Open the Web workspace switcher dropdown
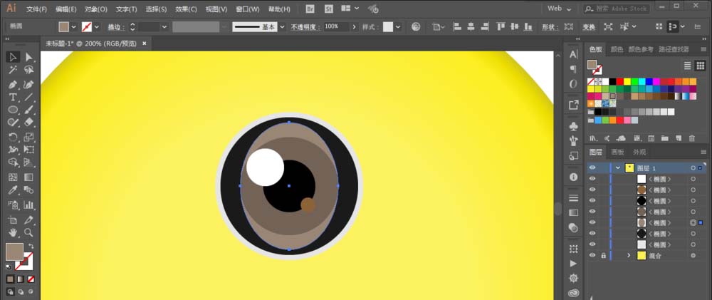The height and width of the screenshot is (300, 712). coord(559,9)
